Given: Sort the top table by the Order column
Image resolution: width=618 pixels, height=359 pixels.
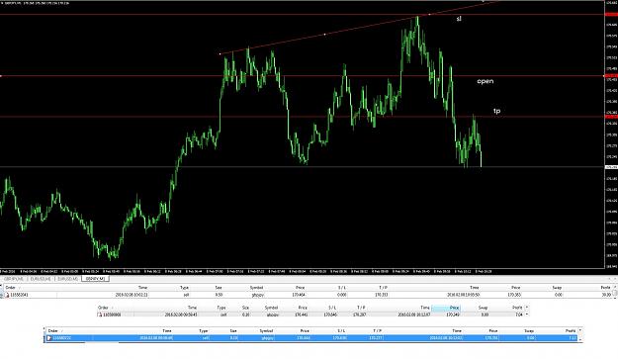Looking at the screenshot, I should coord(10,288).
